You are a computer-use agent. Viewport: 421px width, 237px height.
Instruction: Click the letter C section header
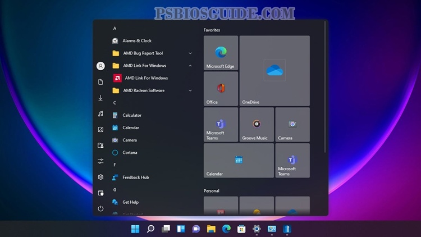click(115, 103)
